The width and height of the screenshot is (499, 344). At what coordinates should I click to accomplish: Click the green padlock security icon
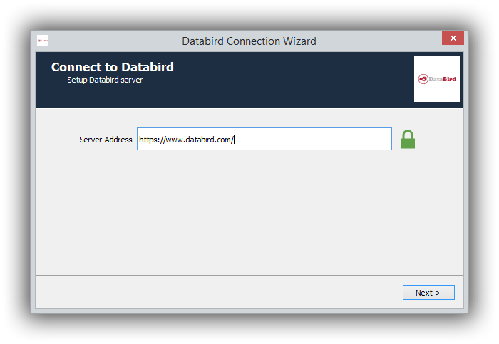407,140
